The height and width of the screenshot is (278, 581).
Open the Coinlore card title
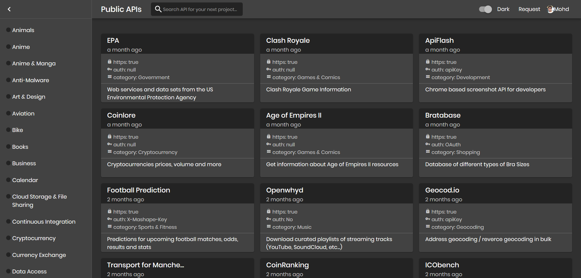tap(121, 115)
